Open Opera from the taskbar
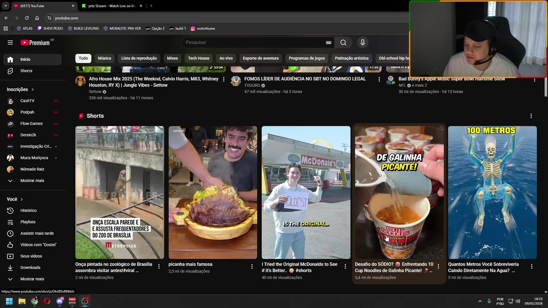The height and width of the screenshot is (308, 548). tap(47, 301)
